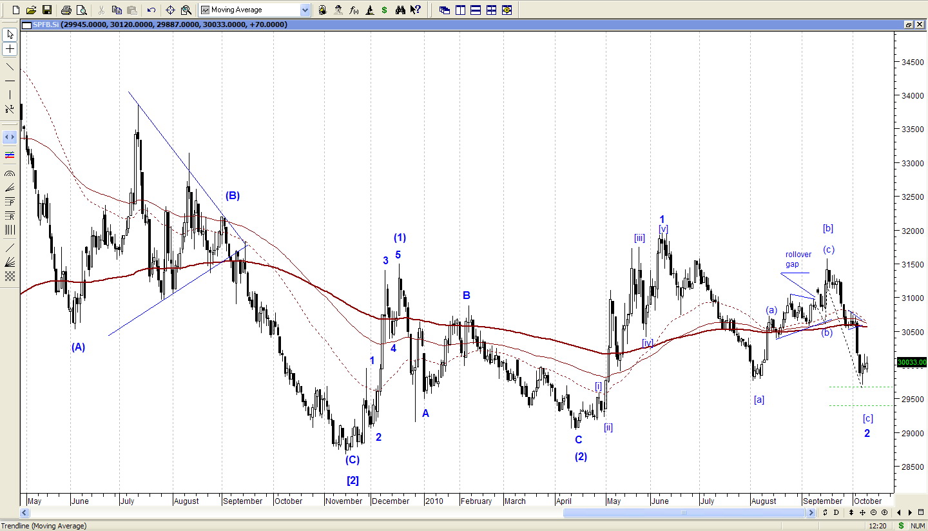Open window settings gear icon

(507, 10)
